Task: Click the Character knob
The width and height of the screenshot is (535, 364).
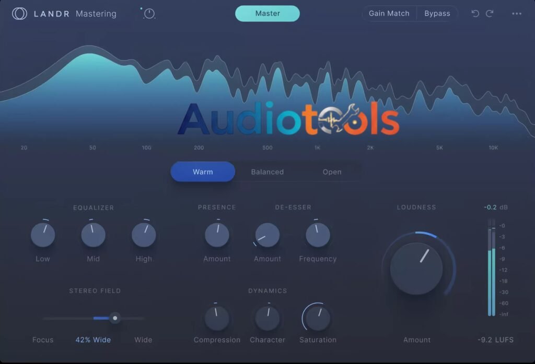Action: [267, 319]
